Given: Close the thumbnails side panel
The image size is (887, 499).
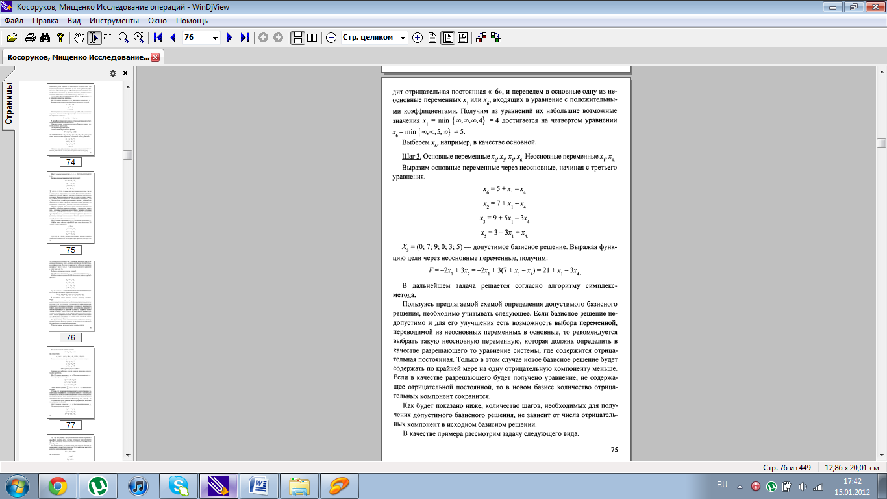Looking at the screenshot, I should (x=125, y=73).
